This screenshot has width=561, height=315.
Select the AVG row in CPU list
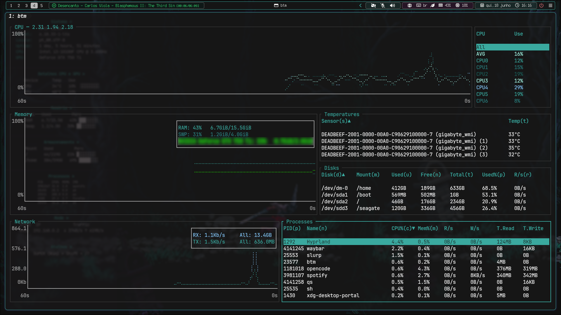click(x=512, y=54)
